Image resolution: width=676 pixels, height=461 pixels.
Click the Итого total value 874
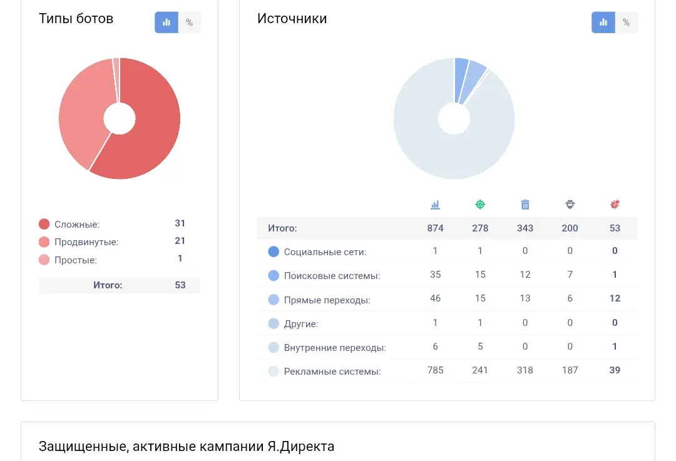coord(436,228)
